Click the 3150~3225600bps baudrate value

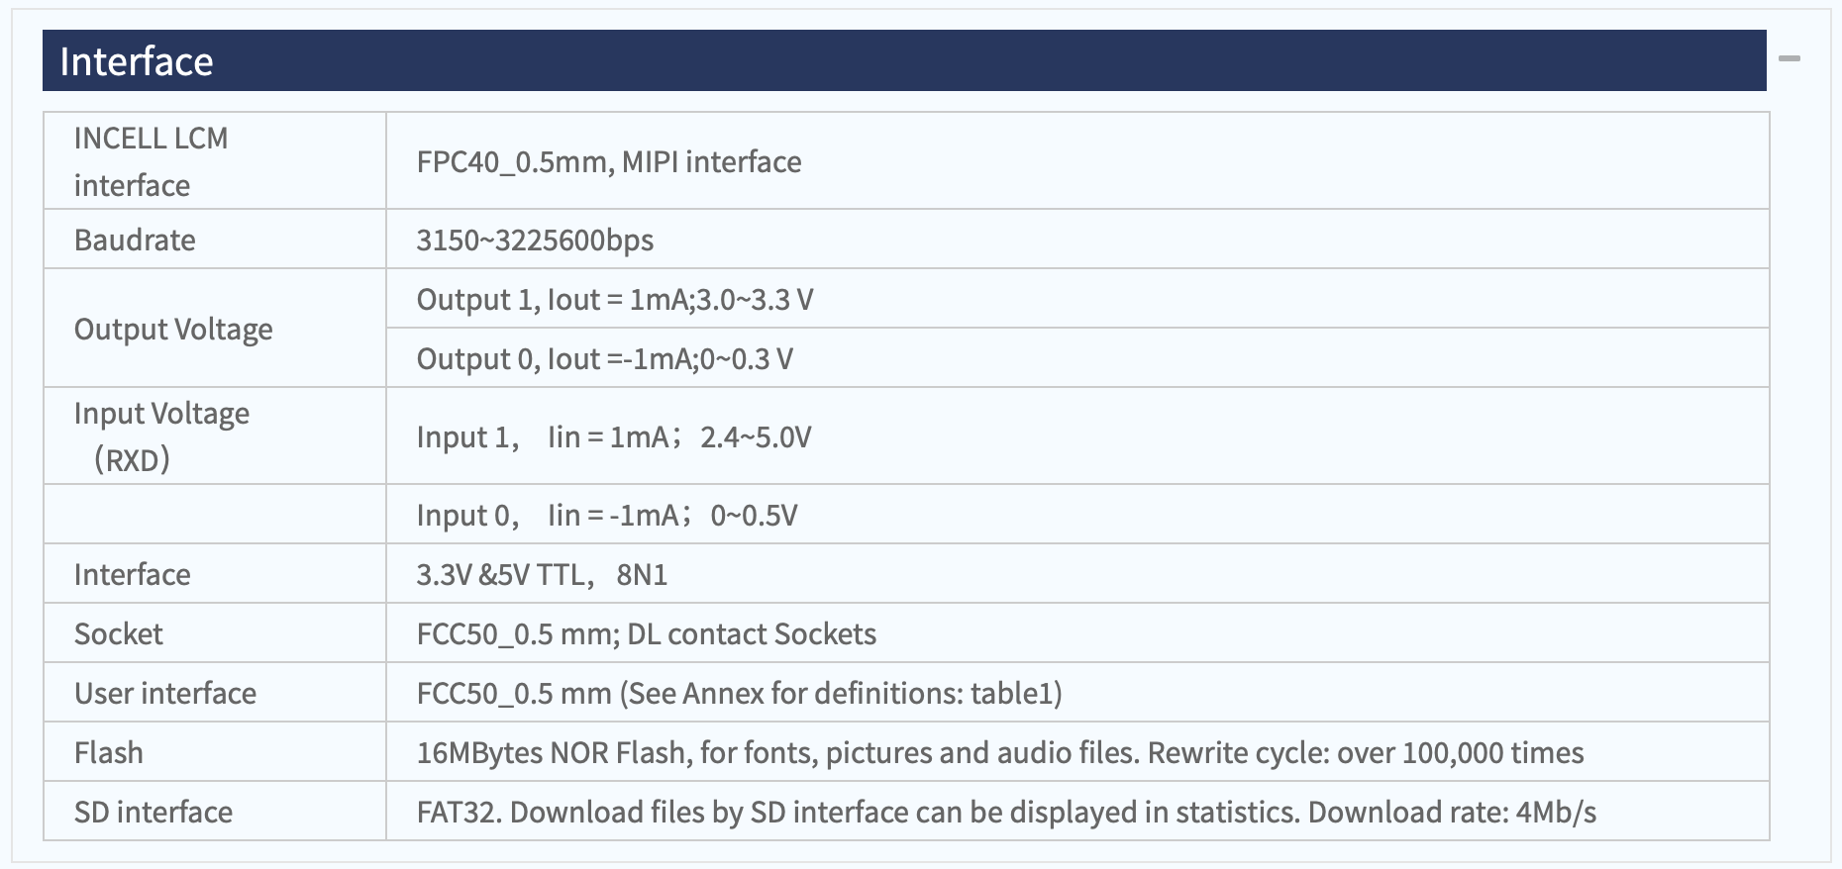pyautogui.click(x=535, y=241)
